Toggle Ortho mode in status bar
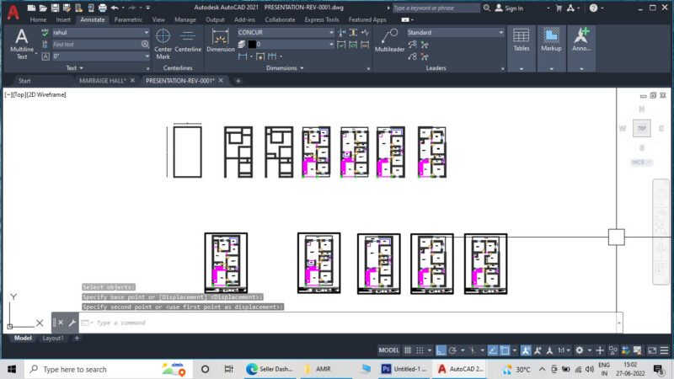 [441, 350]
